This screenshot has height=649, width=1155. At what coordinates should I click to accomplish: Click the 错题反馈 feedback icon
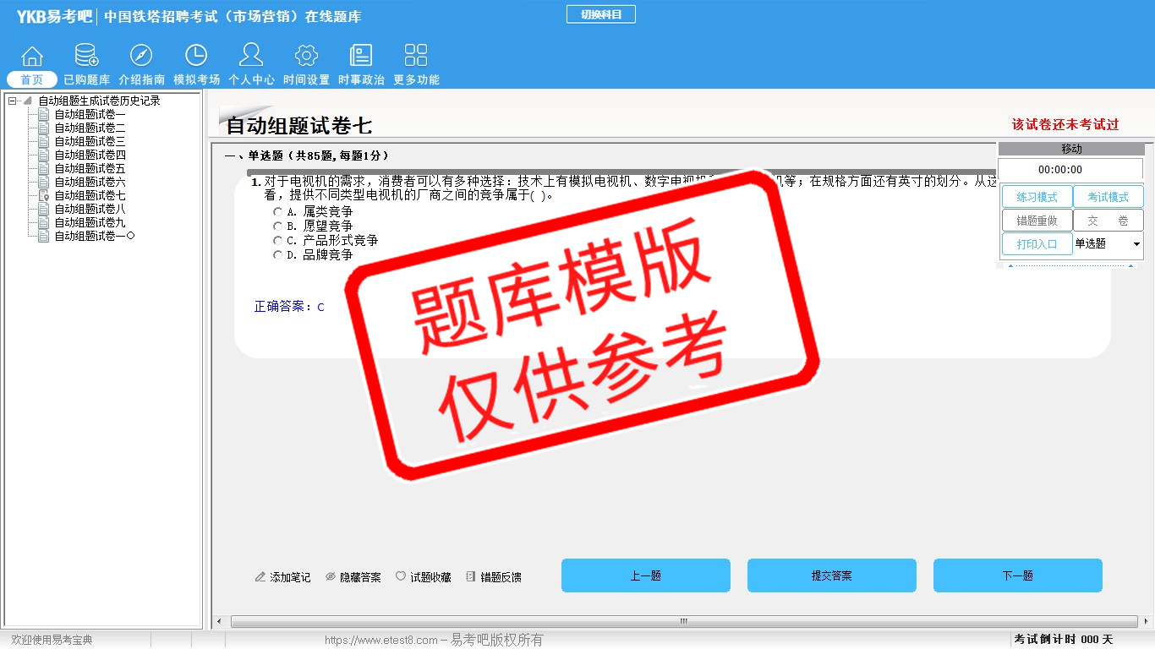pos(471,577)
